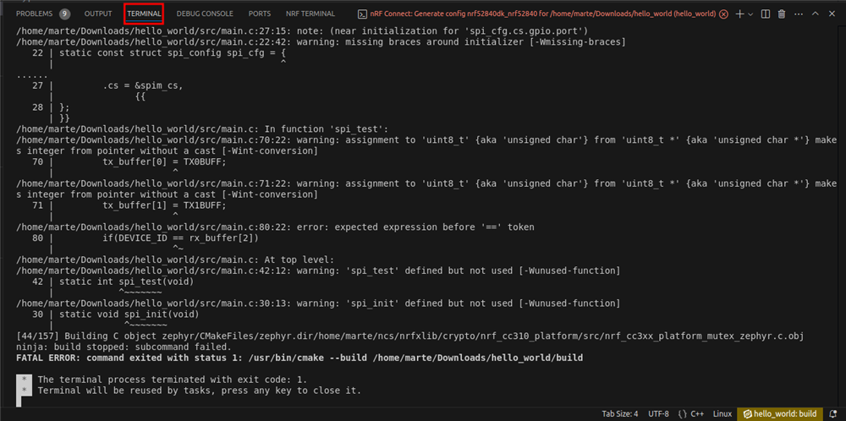Open the panel's more actions ellipsis

(798, 14)
